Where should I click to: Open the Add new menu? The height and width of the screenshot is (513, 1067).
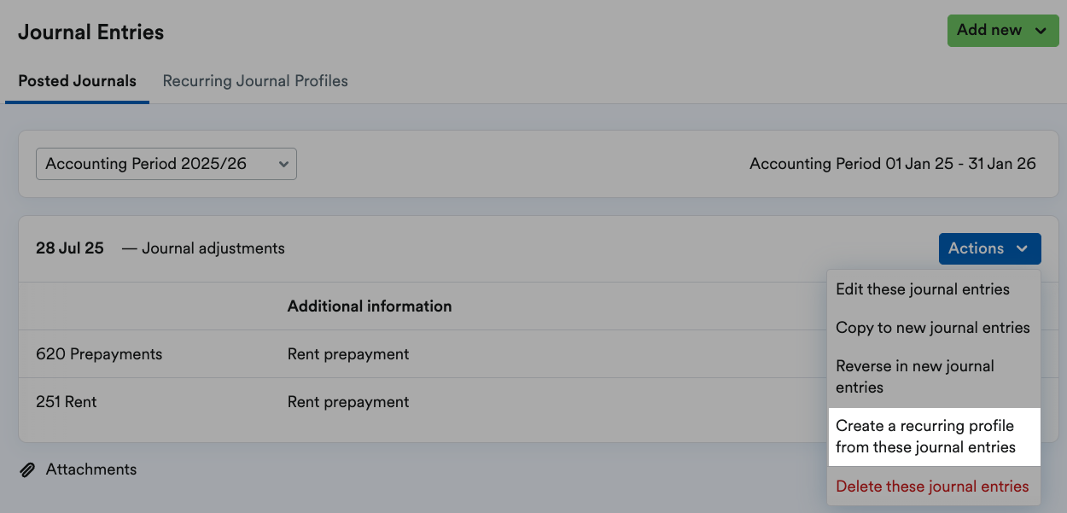(1002, 30)
